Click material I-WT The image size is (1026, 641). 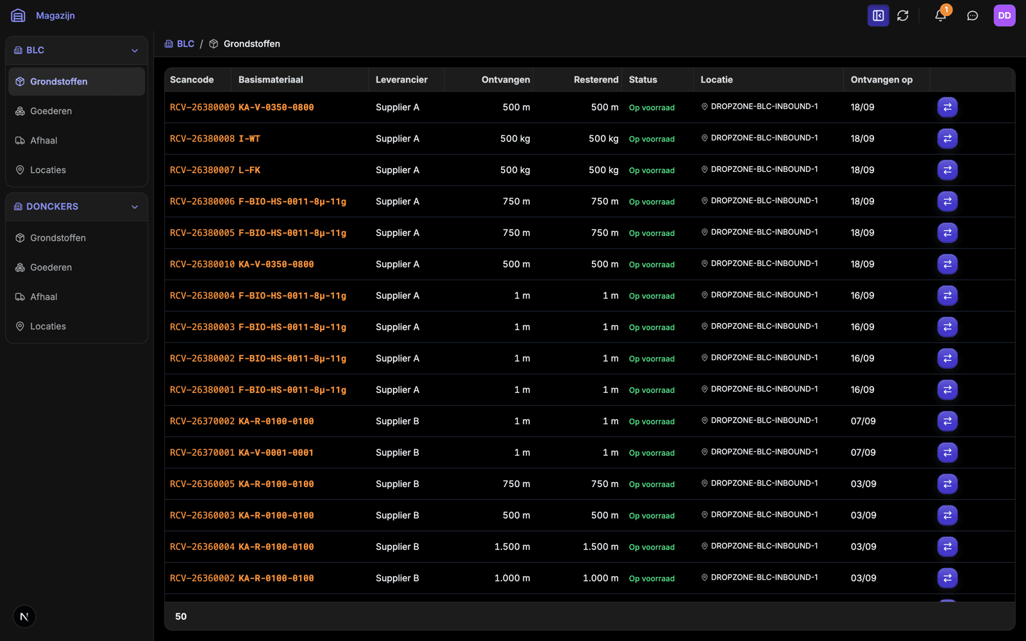point(249,138)
